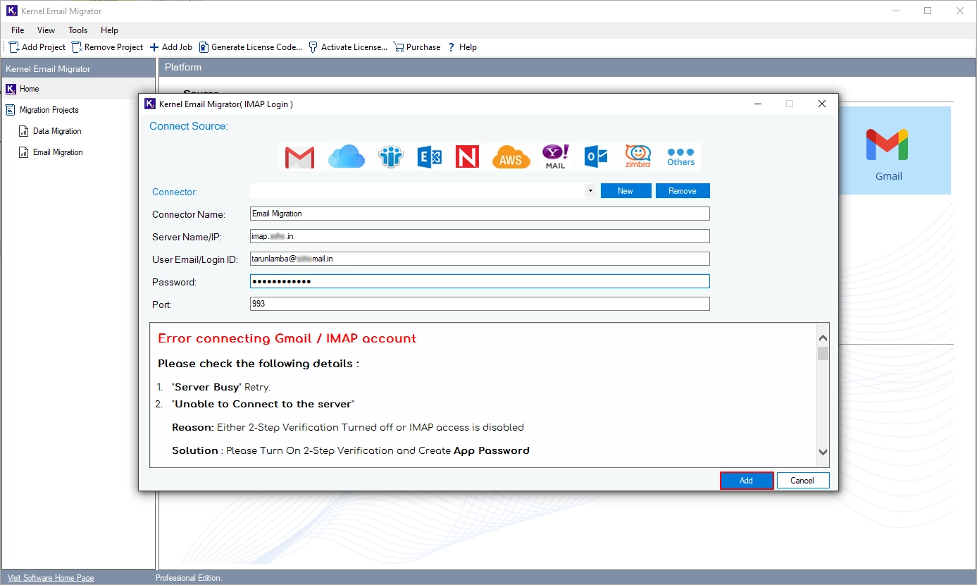Click into the Server Name/IP field

[x=480, y=236]
